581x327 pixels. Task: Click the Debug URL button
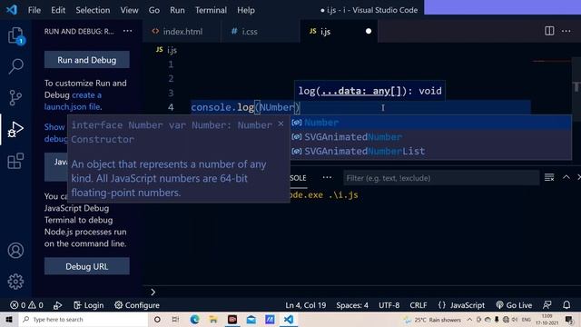[x=87, y=266]
